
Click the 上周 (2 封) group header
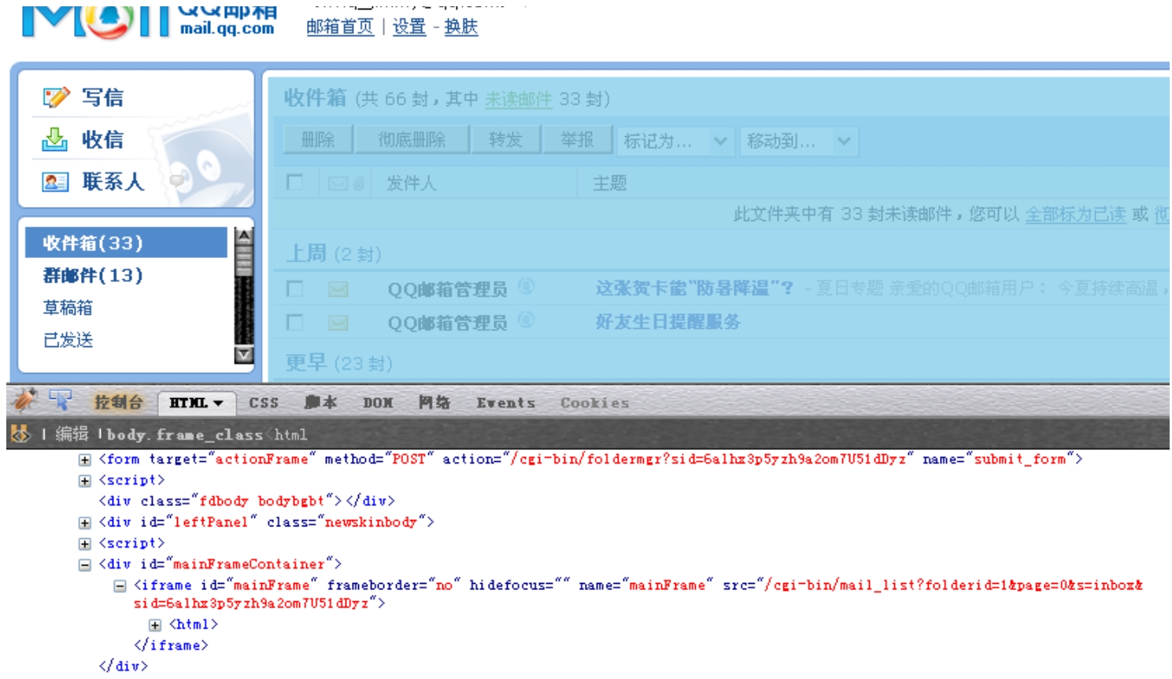(x=333, y=254)
